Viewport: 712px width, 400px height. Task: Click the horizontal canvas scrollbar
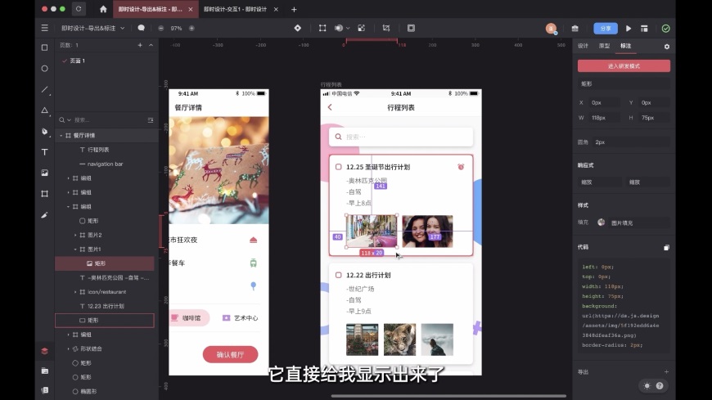point(448,396)
